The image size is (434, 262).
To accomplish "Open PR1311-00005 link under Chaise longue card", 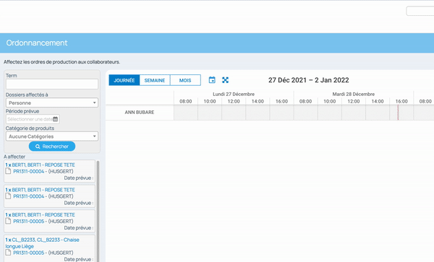I will pyautogui.click(x=29, y=253).
